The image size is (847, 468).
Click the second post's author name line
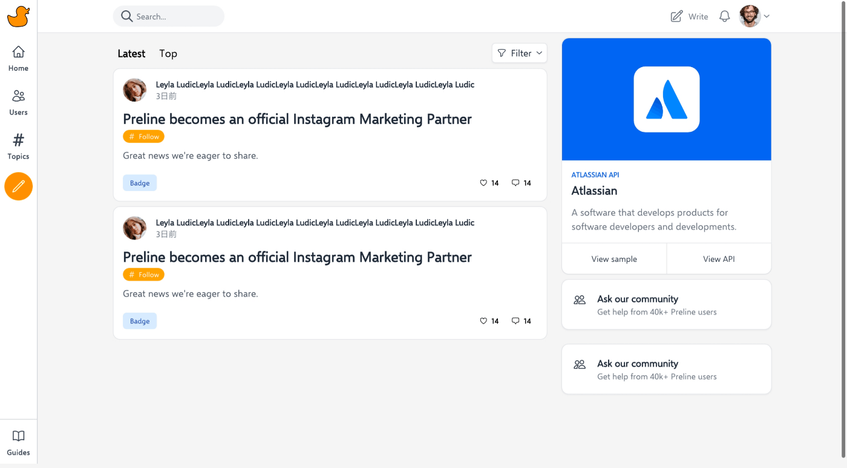pos(315,223)
